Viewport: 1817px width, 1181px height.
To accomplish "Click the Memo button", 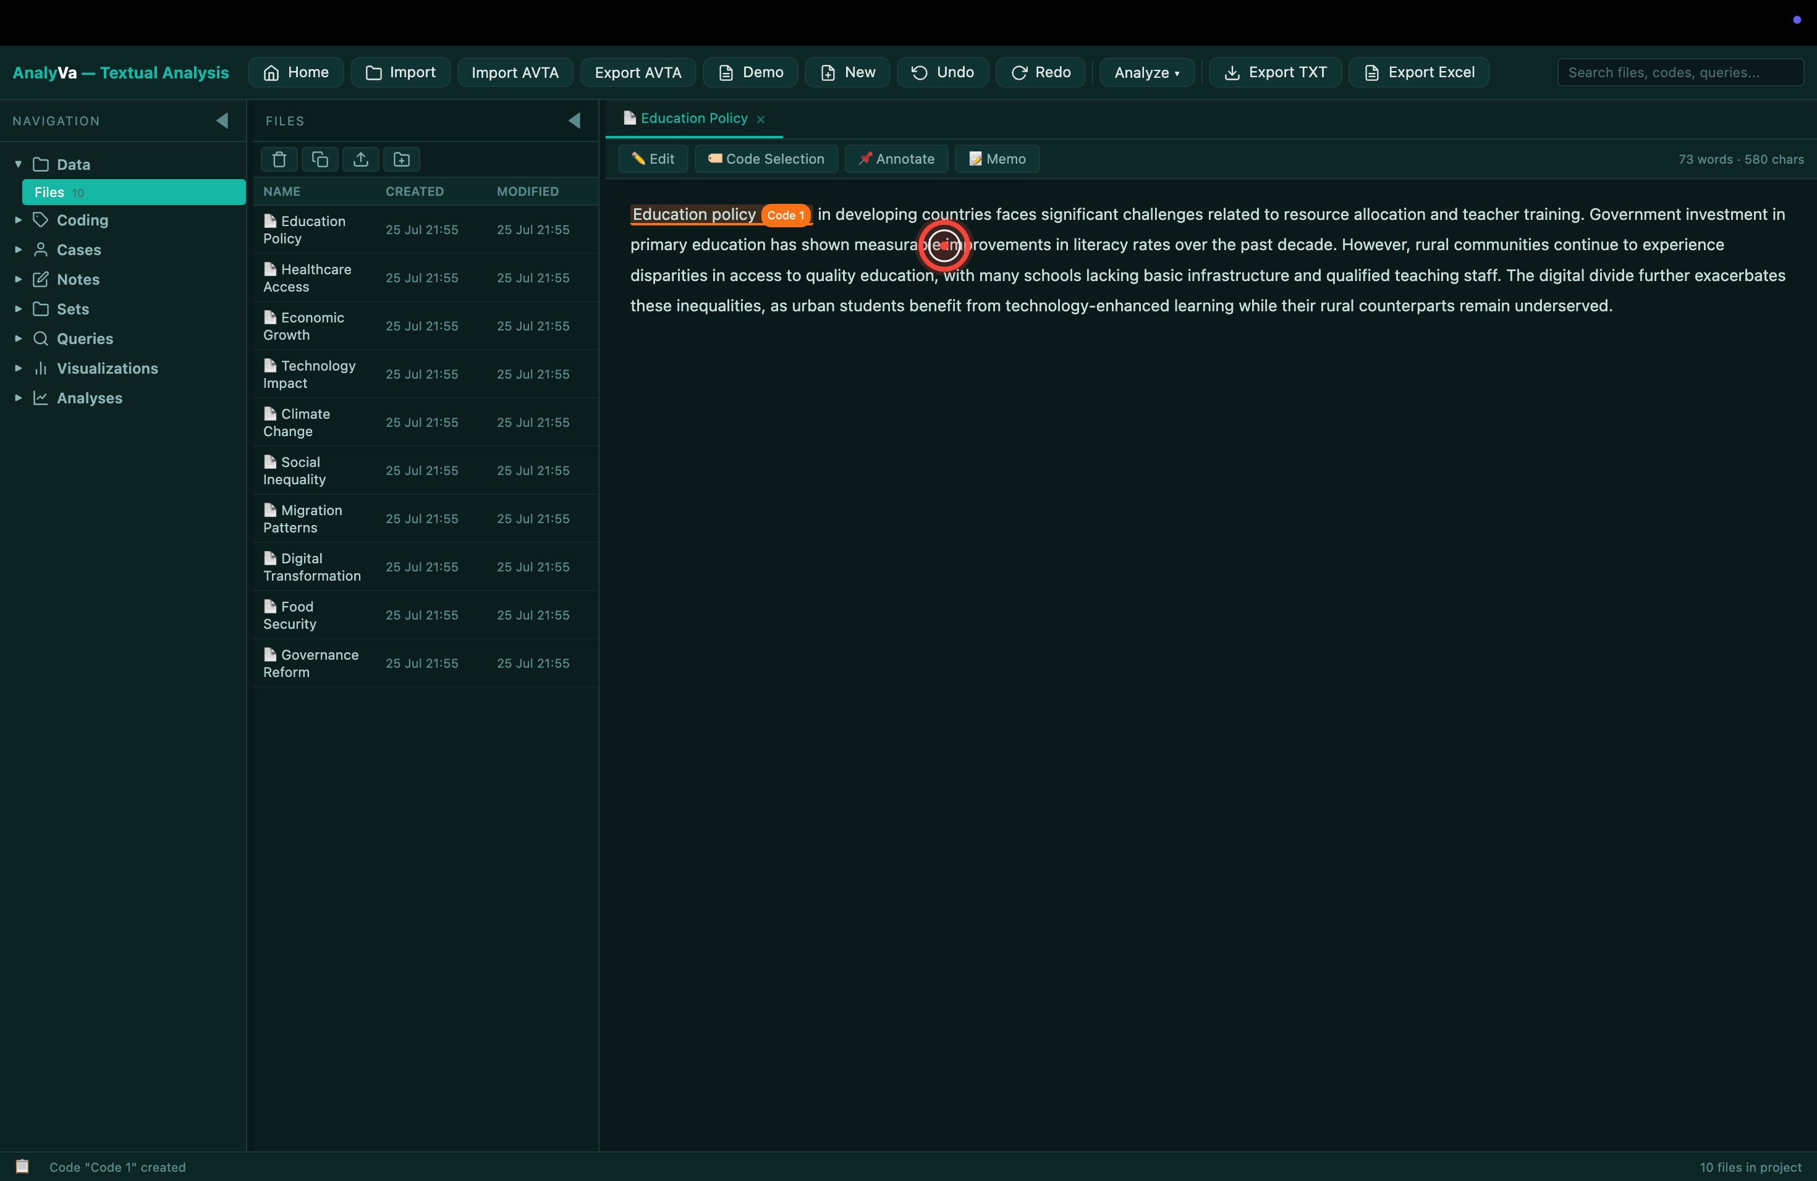I will (x=997, y=159).
